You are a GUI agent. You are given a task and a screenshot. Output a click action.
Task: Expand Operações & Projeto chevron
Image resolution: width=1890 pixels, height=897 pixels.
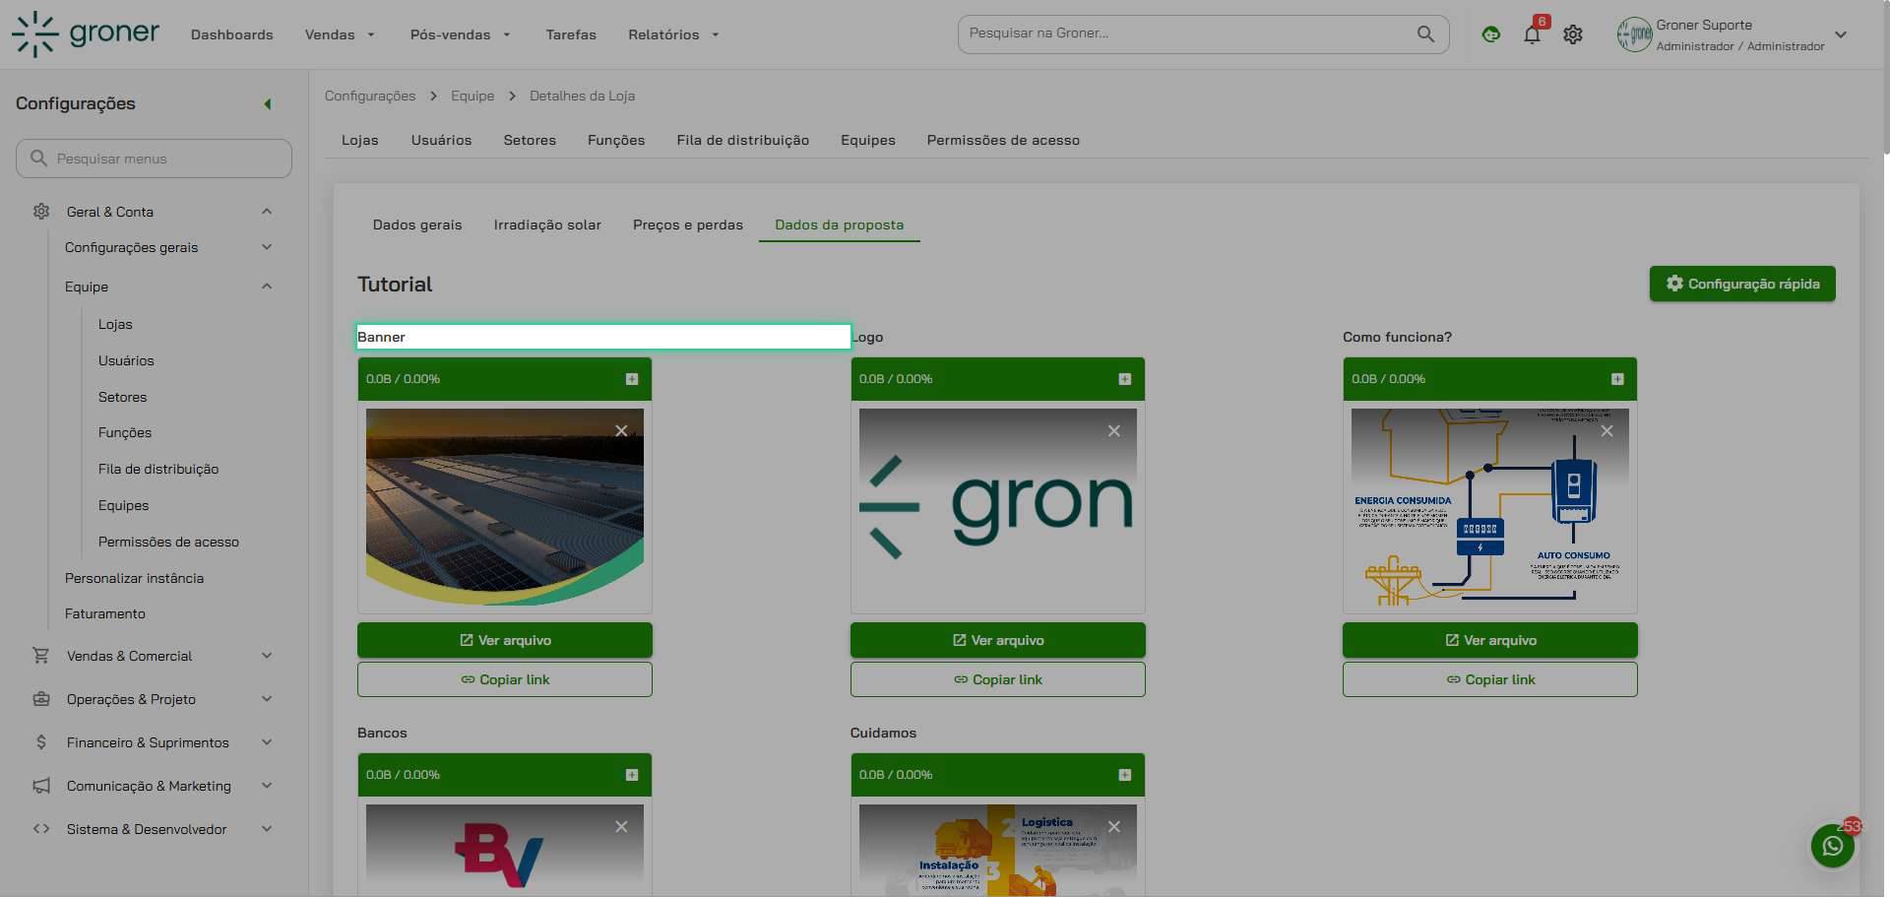[267, 699]
